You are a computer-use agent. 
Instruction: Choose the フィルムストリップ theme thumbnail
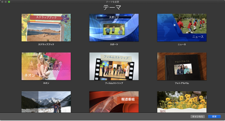tap(114, 66)
